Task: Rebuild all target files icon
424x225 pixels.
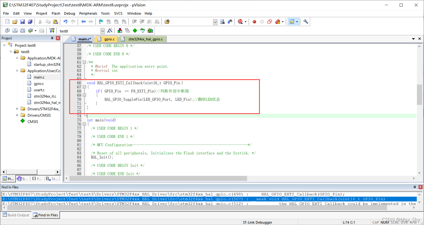Action: coord(23,31)
